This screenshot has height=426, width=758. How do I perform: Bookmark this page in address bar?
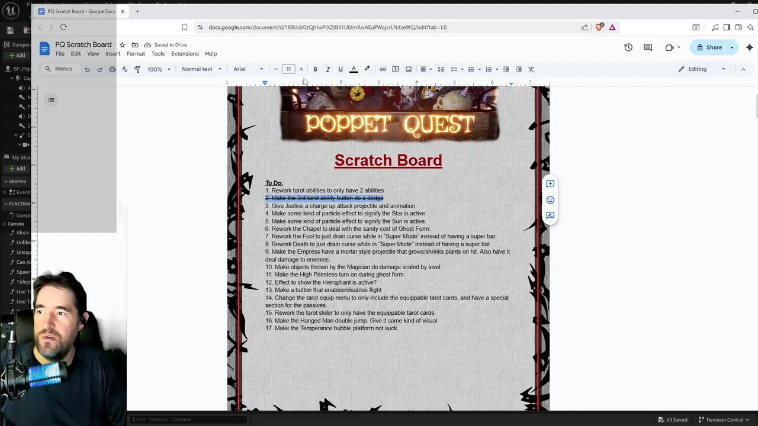(x=185, y=27)
